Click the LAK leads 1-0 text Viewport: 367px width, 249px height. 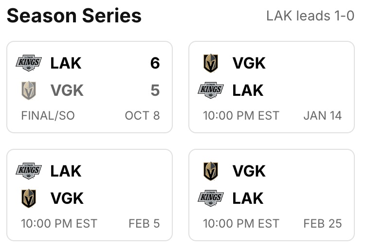310,16
